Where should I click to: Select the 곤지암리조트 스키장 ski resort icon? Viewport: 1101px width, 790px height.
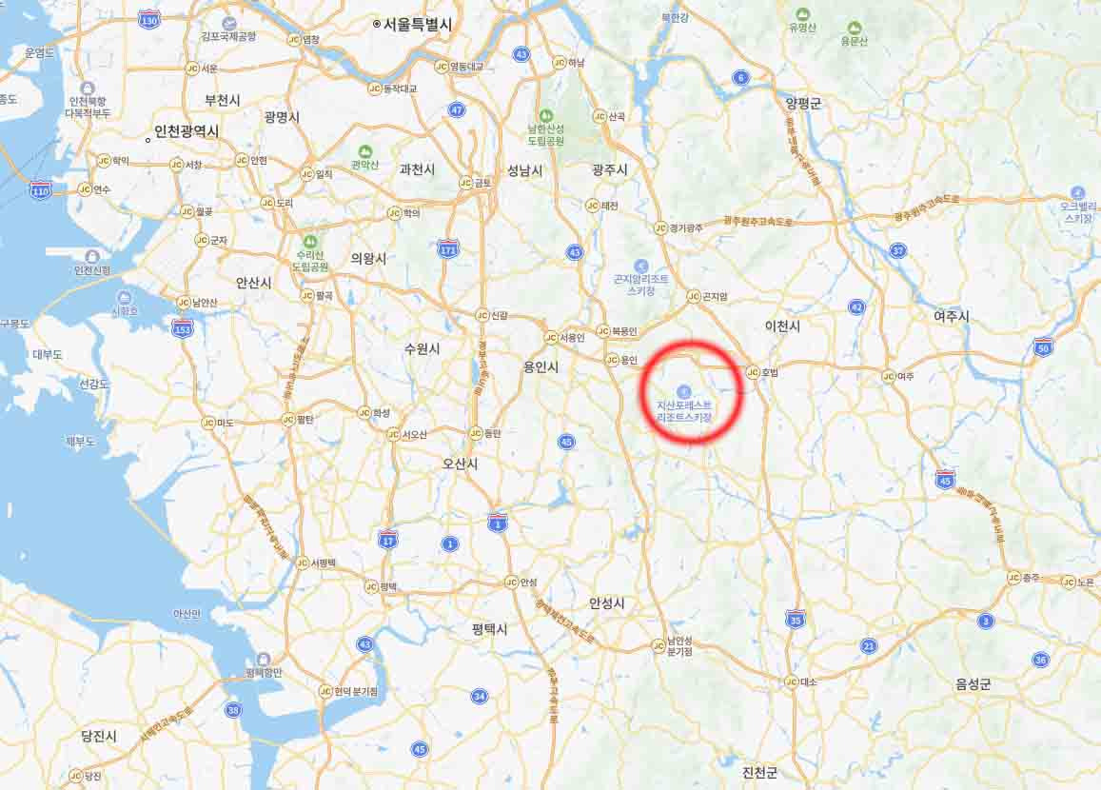pos(640,267)
